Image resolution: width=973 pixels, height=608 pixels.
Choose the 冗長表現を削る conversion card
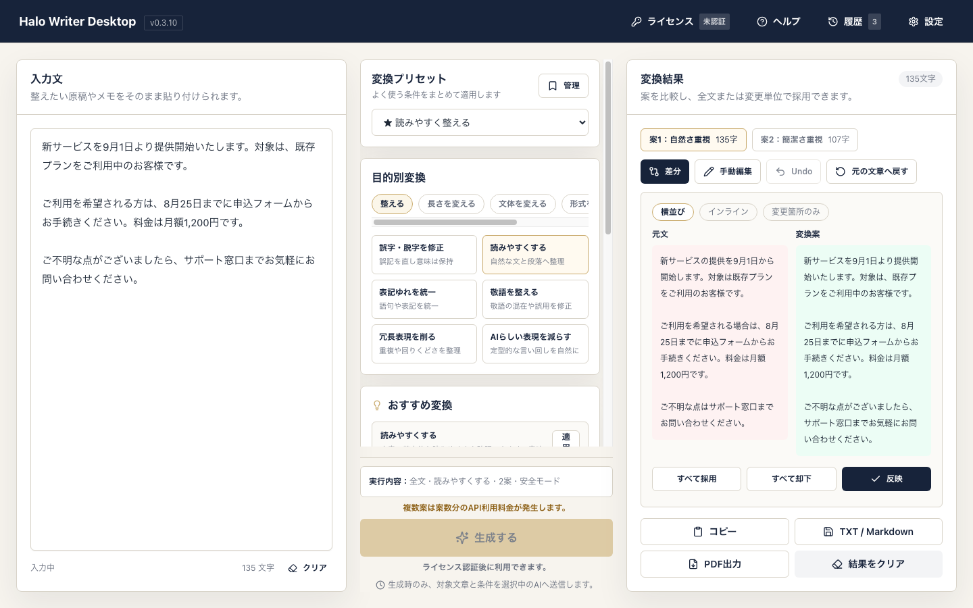tap(424, 344)
